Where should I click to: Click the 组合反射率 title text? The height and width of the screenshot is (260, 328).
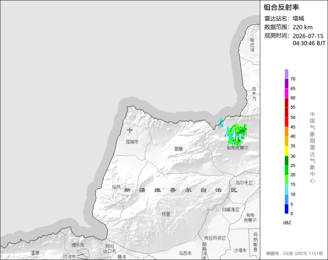281,8
